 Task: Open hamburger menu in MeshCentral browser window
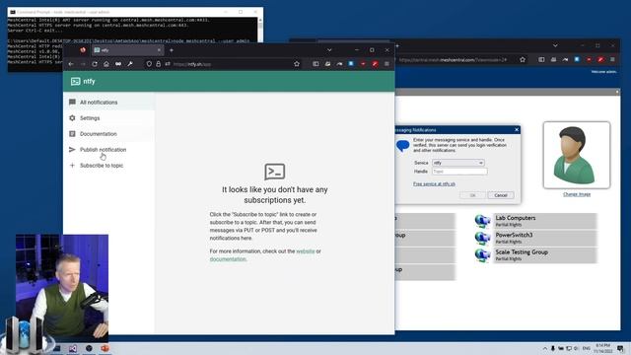(x=612, y=59)
